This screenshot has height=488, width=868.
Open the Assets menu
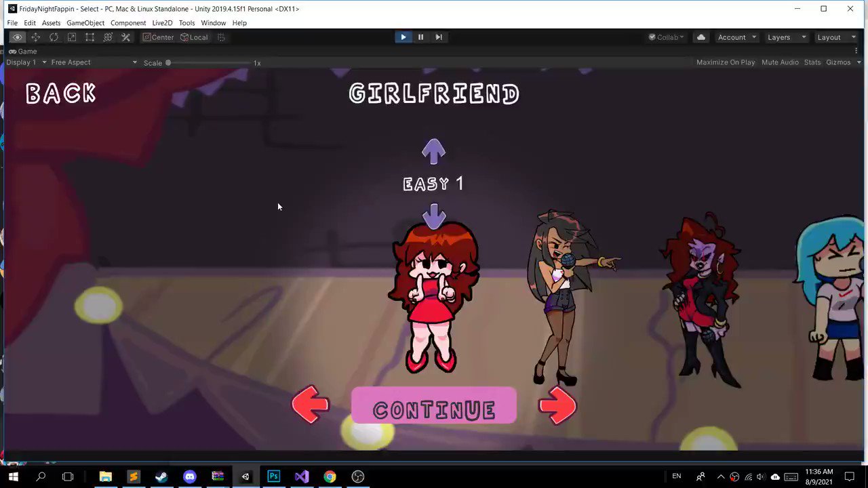click(51, 23)
